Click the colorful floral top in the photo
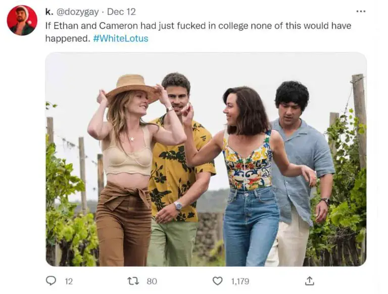This screenshot has height=294, width=388. tap(248, 162)
